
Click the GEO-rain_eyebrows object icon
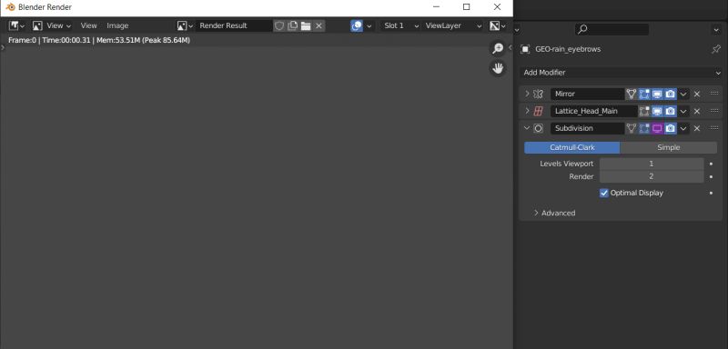525,49
